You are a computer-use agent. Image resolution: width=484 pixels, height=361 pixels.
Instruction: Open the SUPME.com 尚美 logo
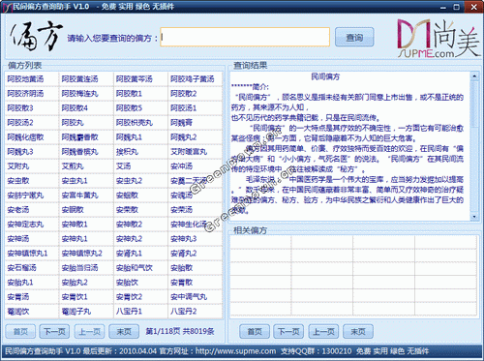coord(439,39)
